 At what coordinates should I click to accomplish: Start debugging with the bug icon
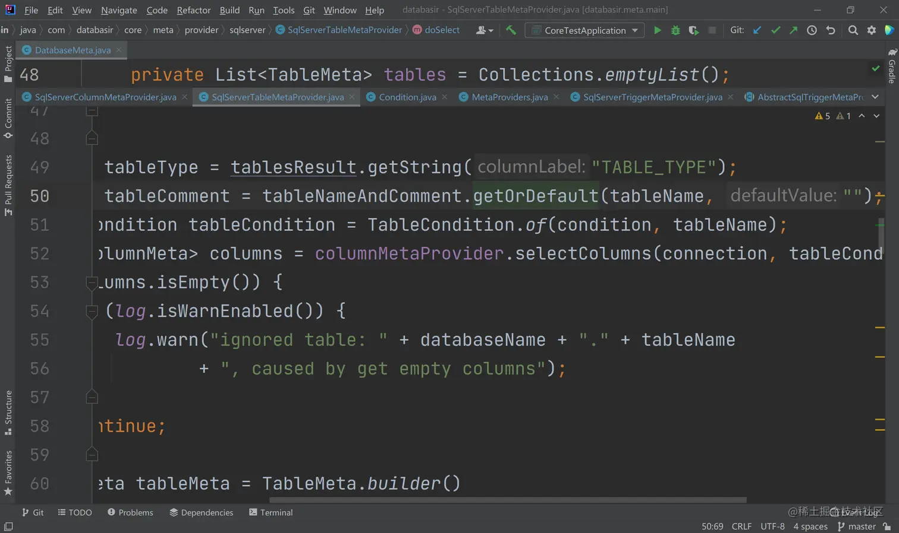coord(675,30)
